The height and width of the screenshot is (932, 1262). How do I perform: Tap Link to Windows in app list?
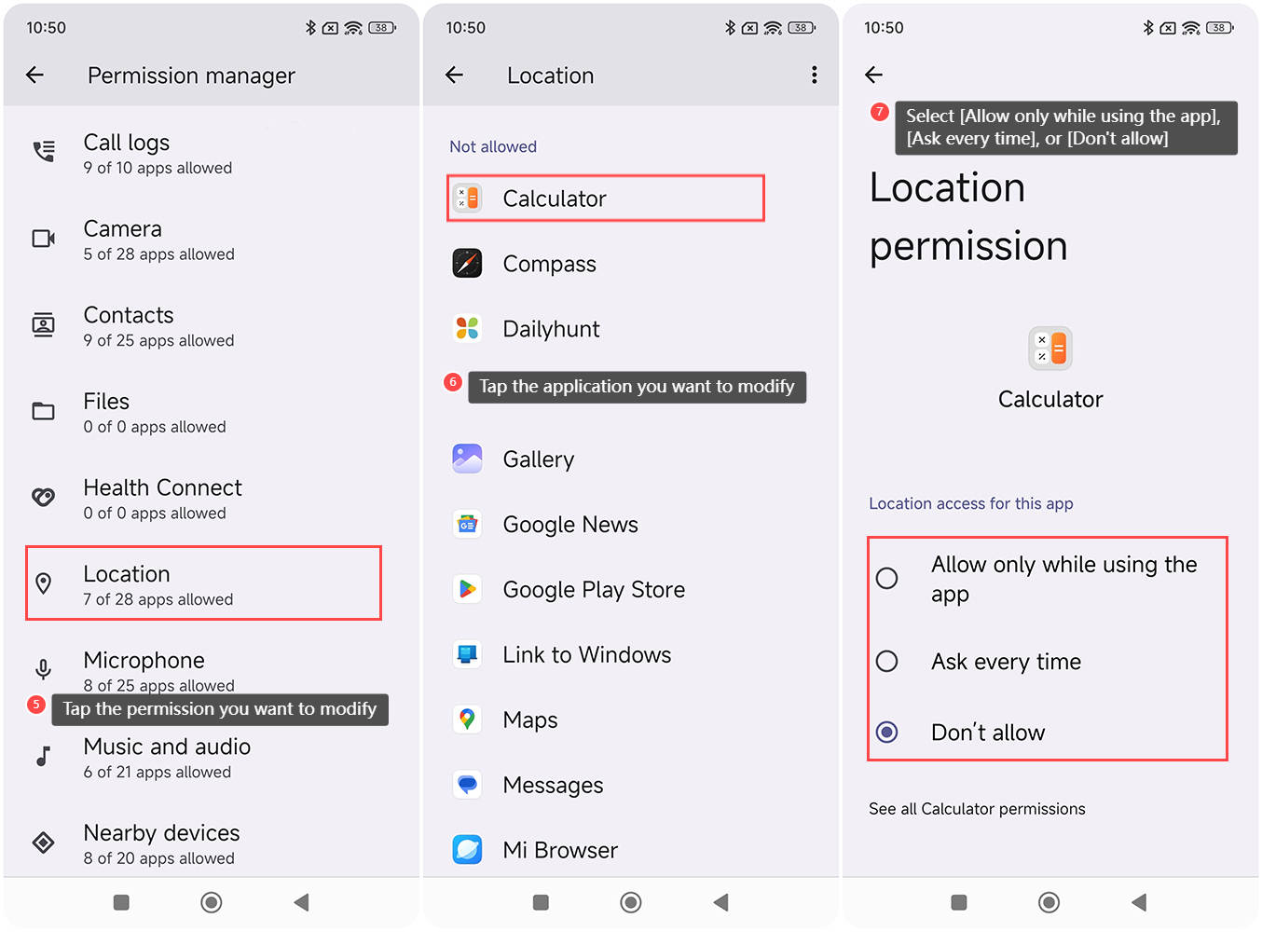[x=586, y=655]
